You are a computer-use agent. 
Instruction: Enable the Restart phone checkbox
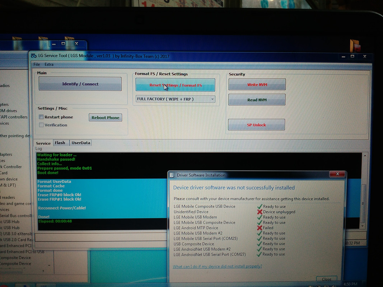click(41, 117)
